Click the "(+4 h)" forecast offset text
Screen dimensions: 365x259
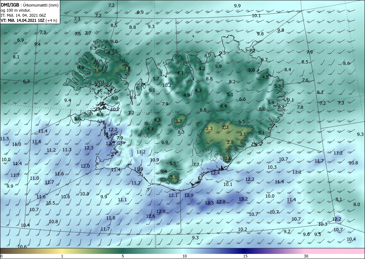click(x=52, y=20)
